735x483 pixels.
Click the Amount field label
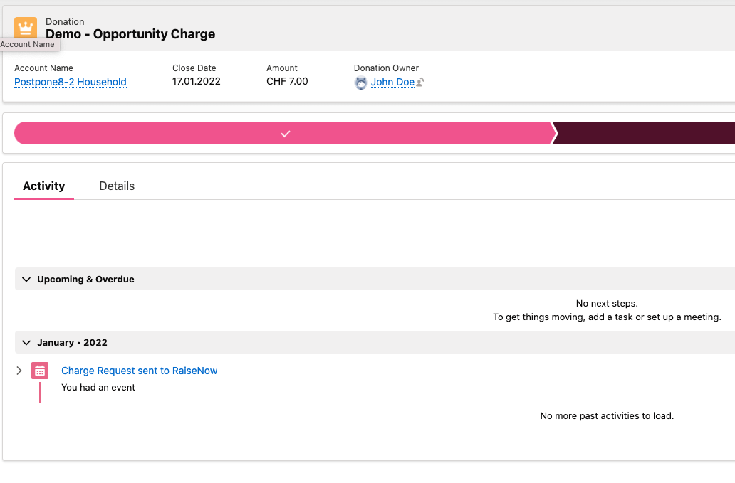(x=282, y=68)
